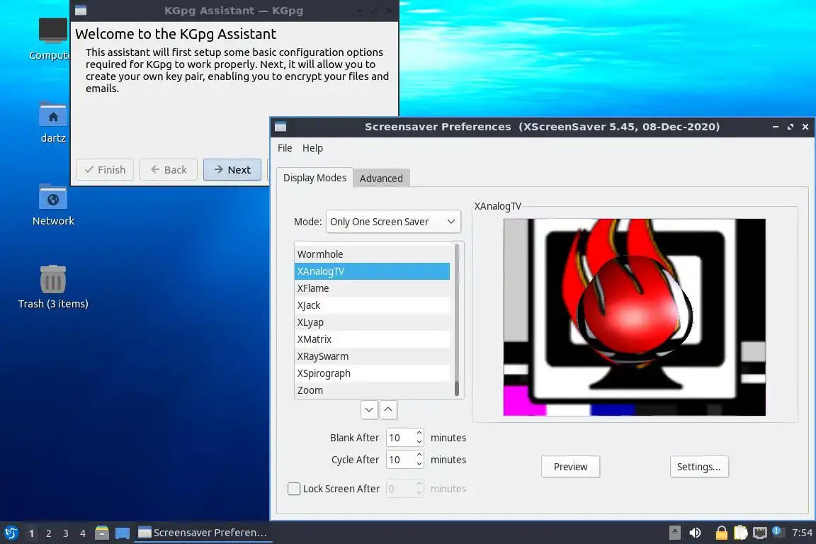Image resolution: width=816 pixels, height=544 pixels.
Task: Select Wormhole in the screensaver list
Action: click(x=372, y=254)
